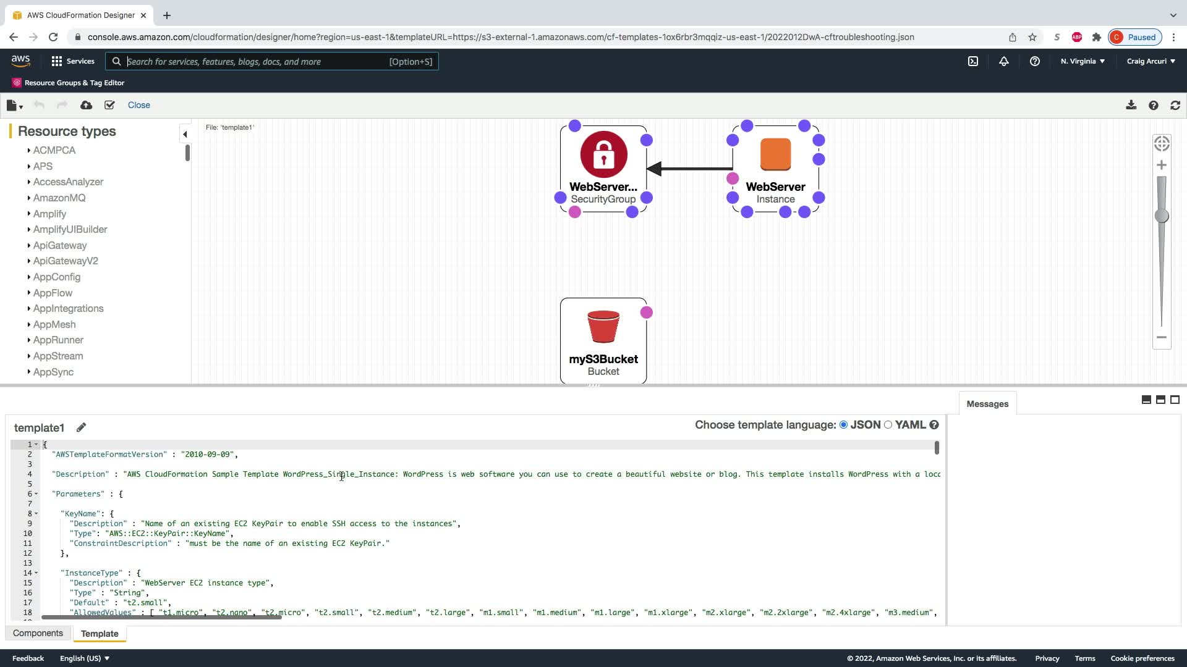Click the zoom in plus icon
Viewport: 1187px width, 667px height.
(x=1162, y=166)
